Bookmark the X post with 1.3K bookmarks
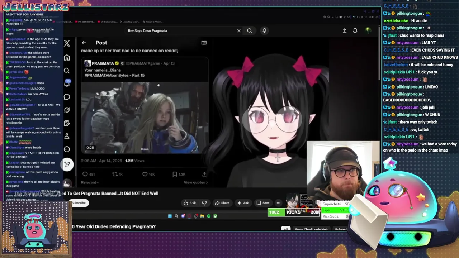The height and width of the screenshot is (258, 459). tap(179, 174)
